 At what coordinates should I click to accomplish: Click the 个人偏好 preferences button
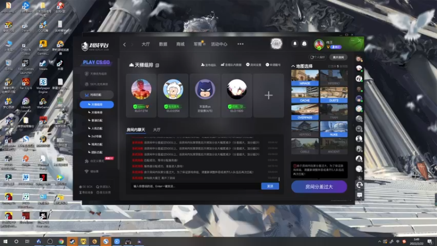318,57
